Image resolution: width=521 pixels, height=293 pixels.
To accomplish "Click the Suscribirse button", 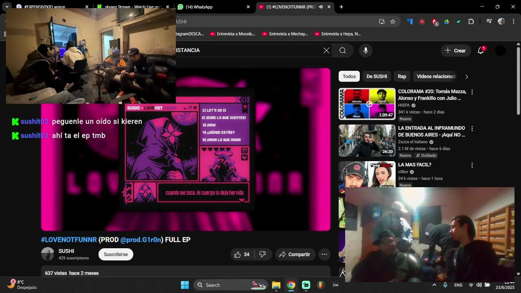I will [116, 254].
